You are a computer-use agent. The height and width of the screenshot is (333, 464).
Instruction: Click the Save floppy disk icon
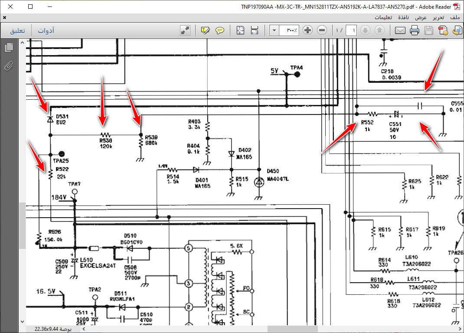pos(429,30)
